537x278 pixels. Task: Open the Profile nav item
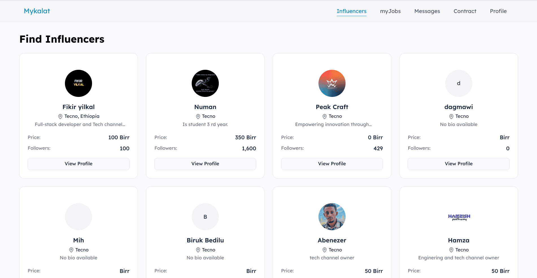coord(498,11)
